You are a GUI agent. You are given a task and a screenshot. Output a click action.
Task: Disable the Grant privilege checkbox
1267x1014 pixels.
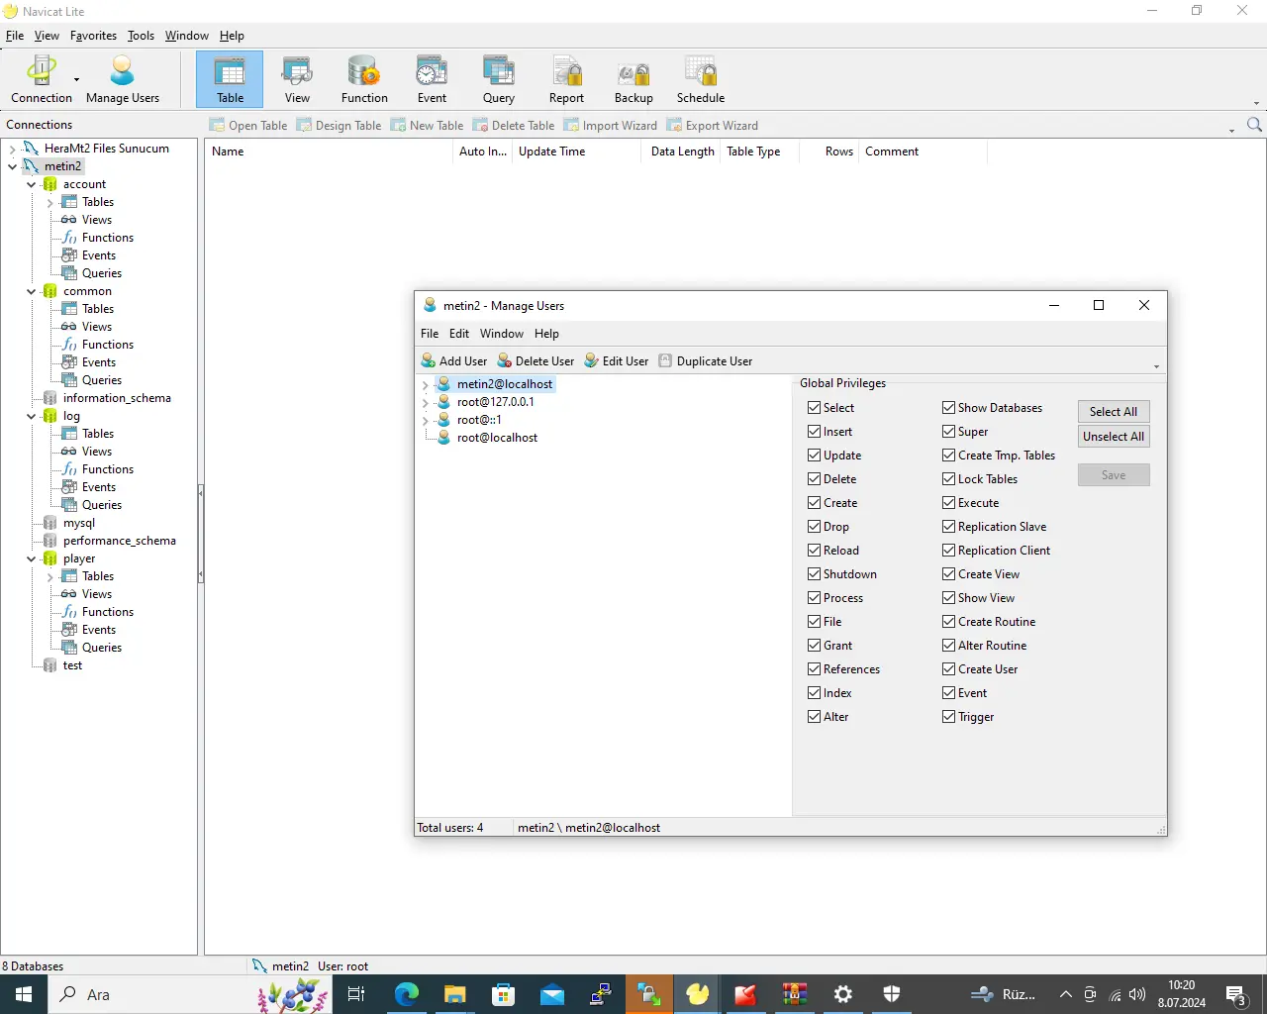(x=815, y=646)
